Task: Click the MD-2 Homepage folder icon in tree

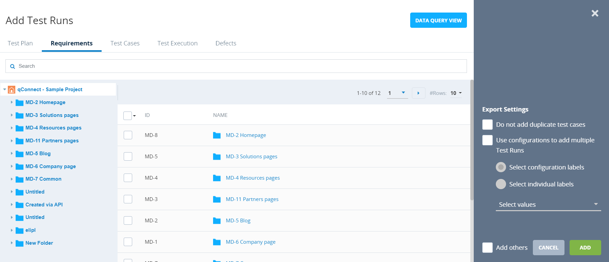Action: (x=20, y=103)
